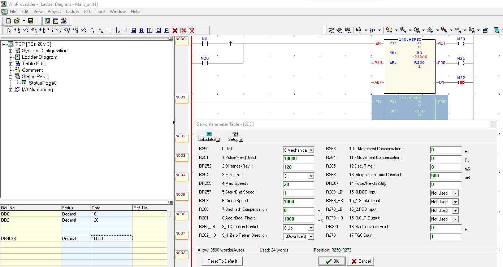Create a new project file
The height and width of the screenshot is (267, 503).
(9, 21)
